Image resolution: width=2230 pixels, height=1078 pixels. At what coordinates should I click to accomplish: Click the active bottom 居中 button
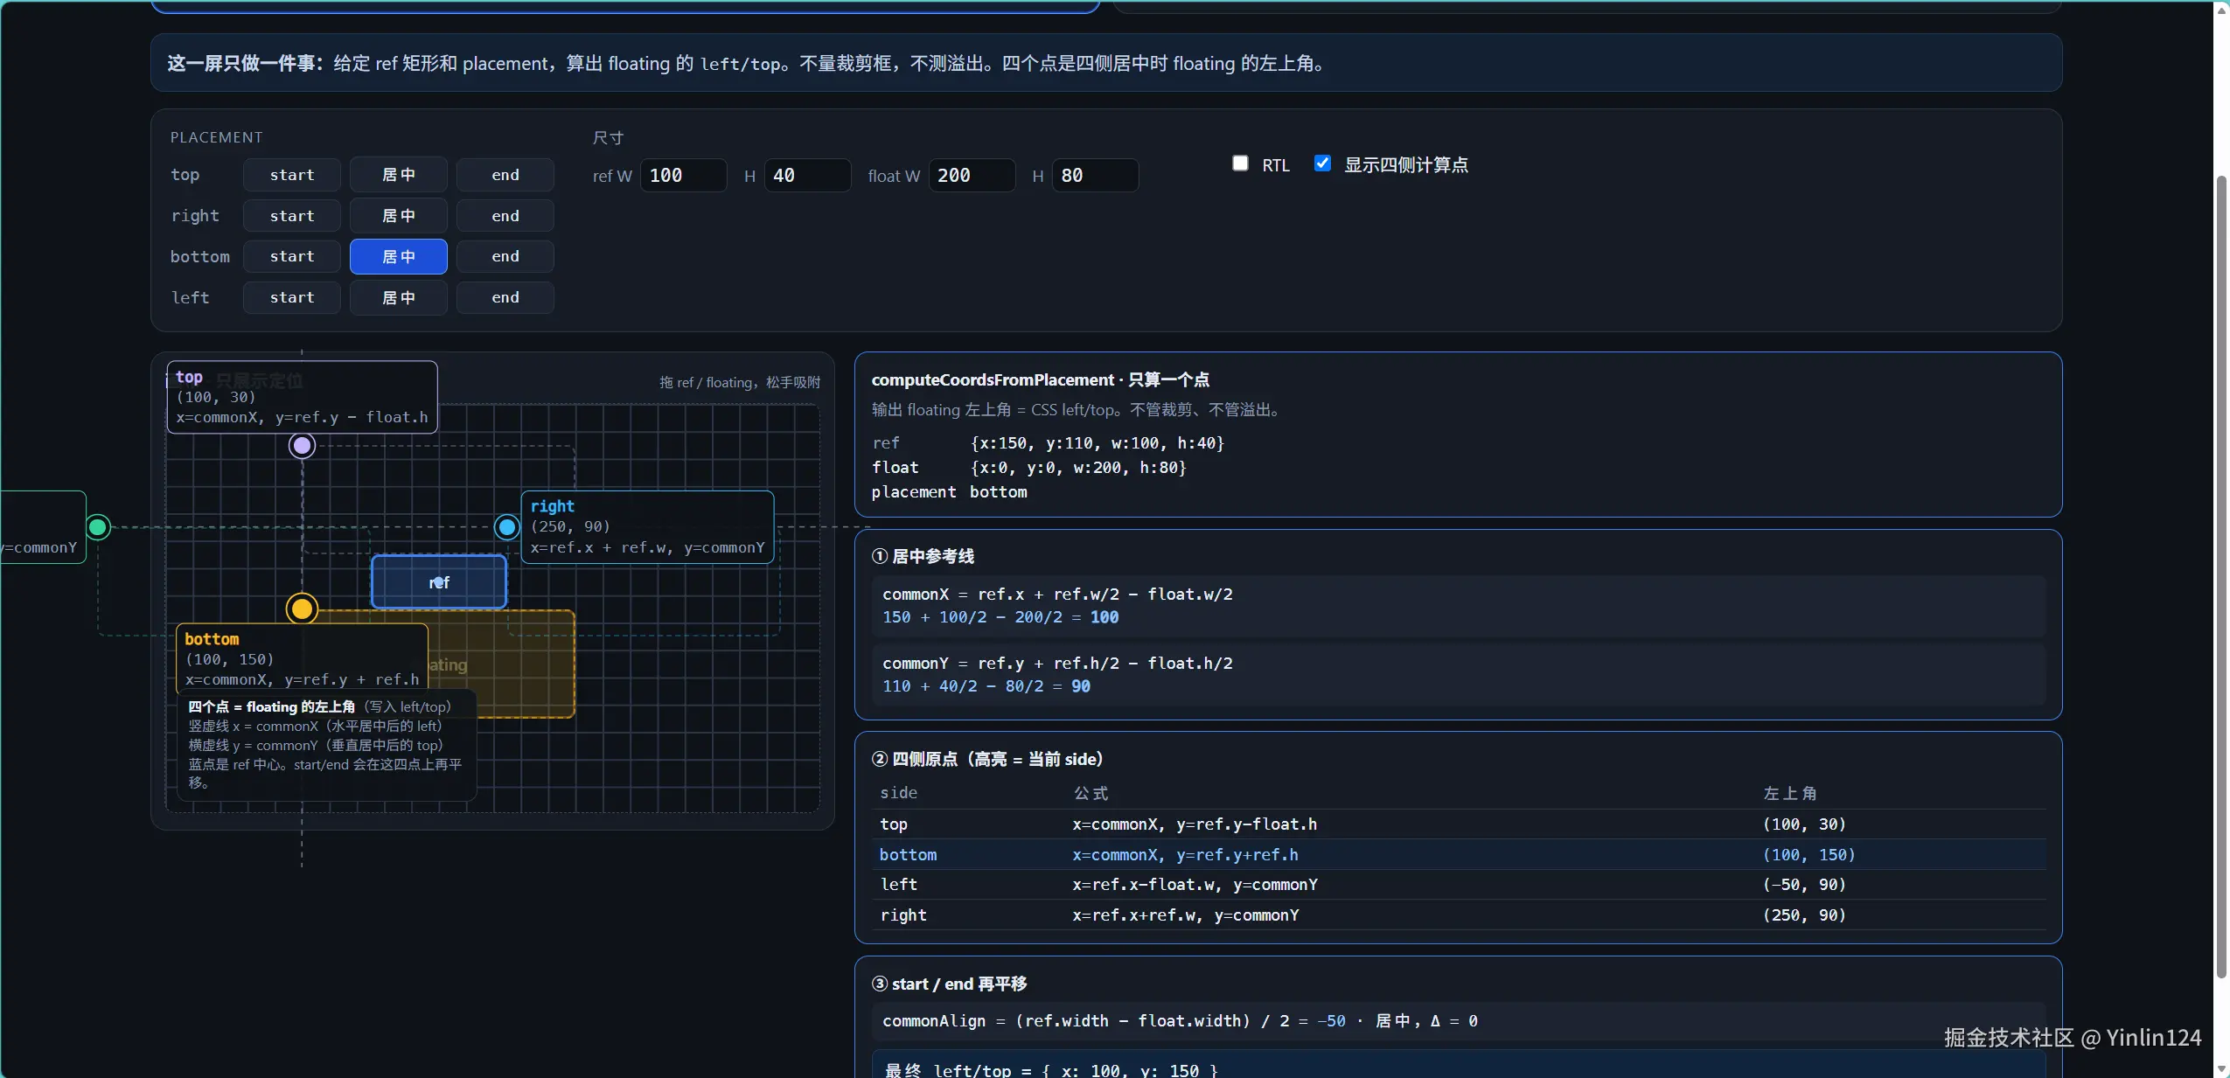pyautogui.click(x=399, y=256)
